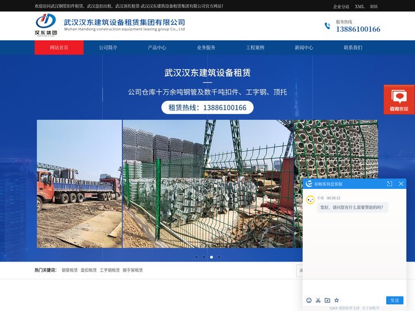Click the fenced scaffolding yard photo
415x311 pixels.
[208, 184]
